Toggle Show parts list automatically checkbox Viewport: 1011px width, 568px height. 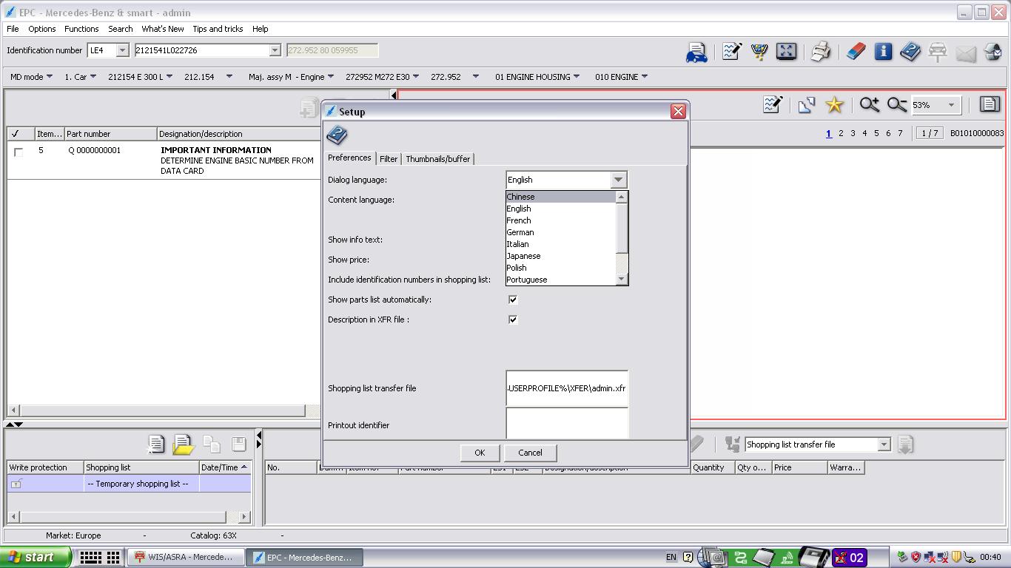512,300
